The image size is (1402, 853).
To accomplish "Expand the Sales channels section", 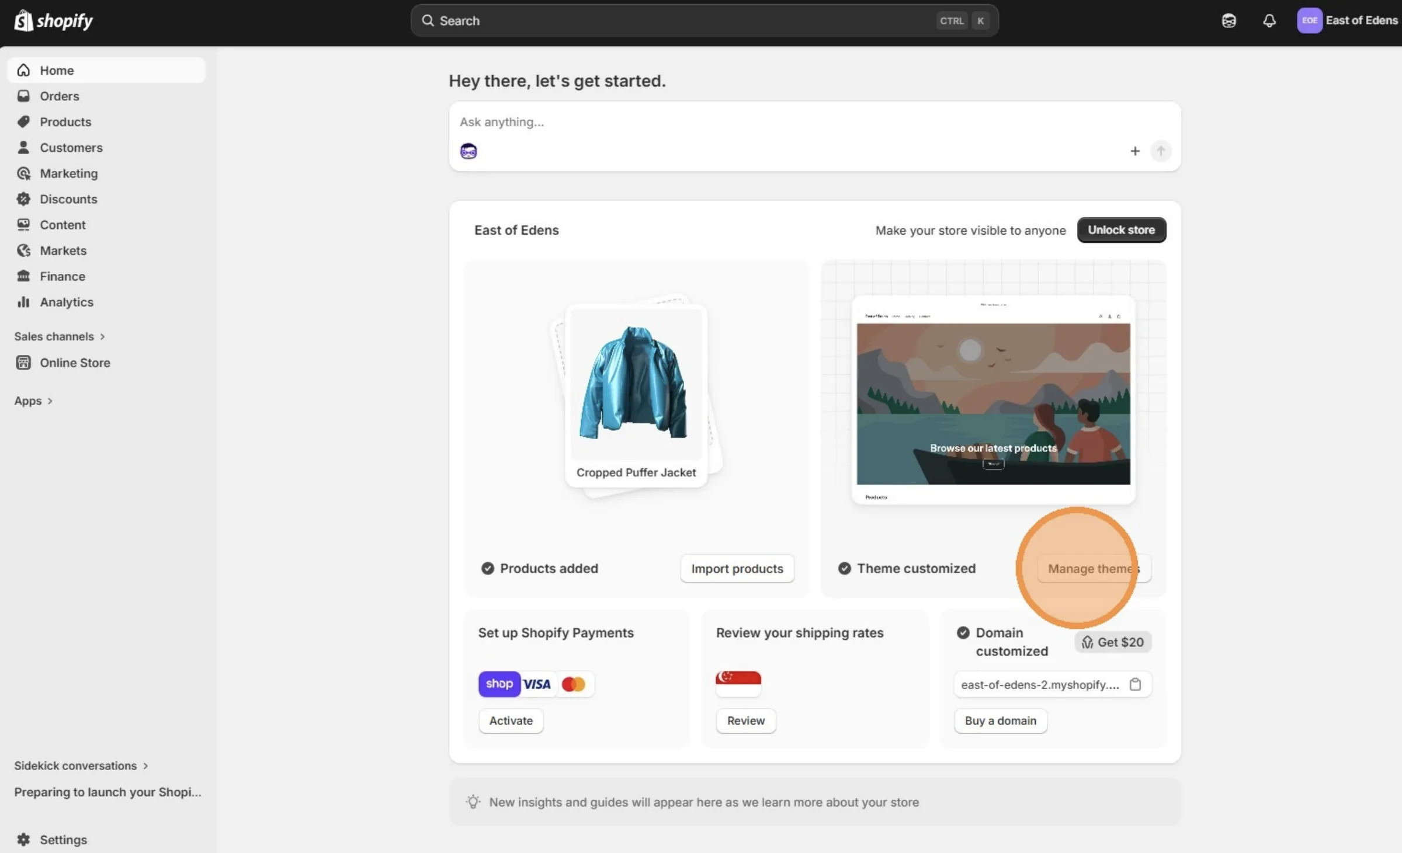I will pyautogui.click(x=60, y=336).
